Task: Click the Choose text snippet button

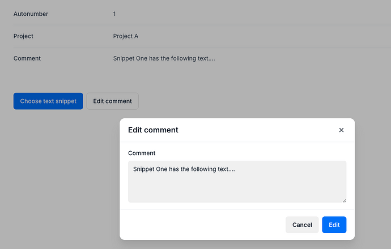Action: click(48, 101)
